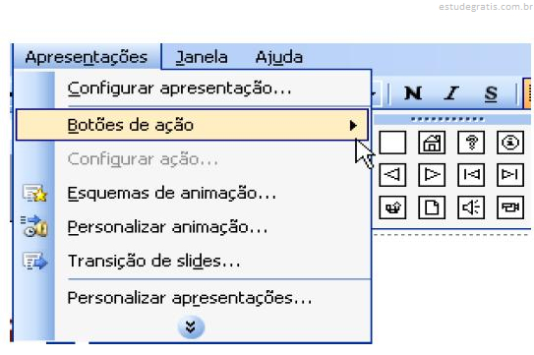
Task: Select the Forward or Next action button
Action: (432, 175)
